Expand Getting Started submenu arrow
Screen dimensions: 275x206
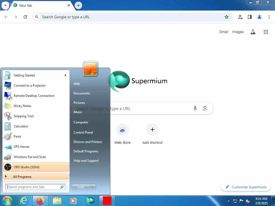coord(66,75)
